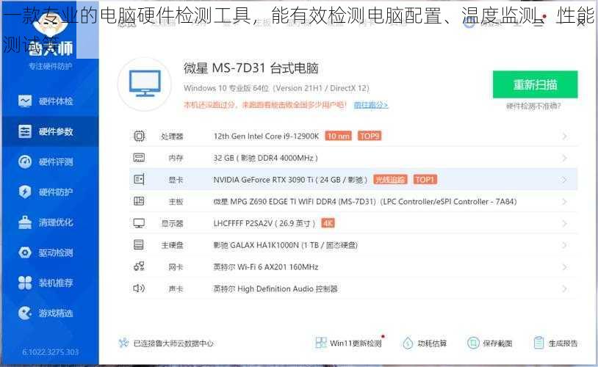Click the monitor icon in 显示器 row
The image size is (598, 367).
(x=139, y=223)
